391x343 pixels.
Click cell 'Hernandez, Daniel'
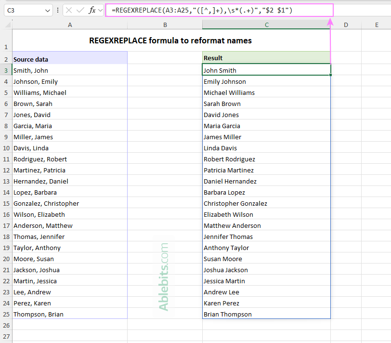(70, 180)
